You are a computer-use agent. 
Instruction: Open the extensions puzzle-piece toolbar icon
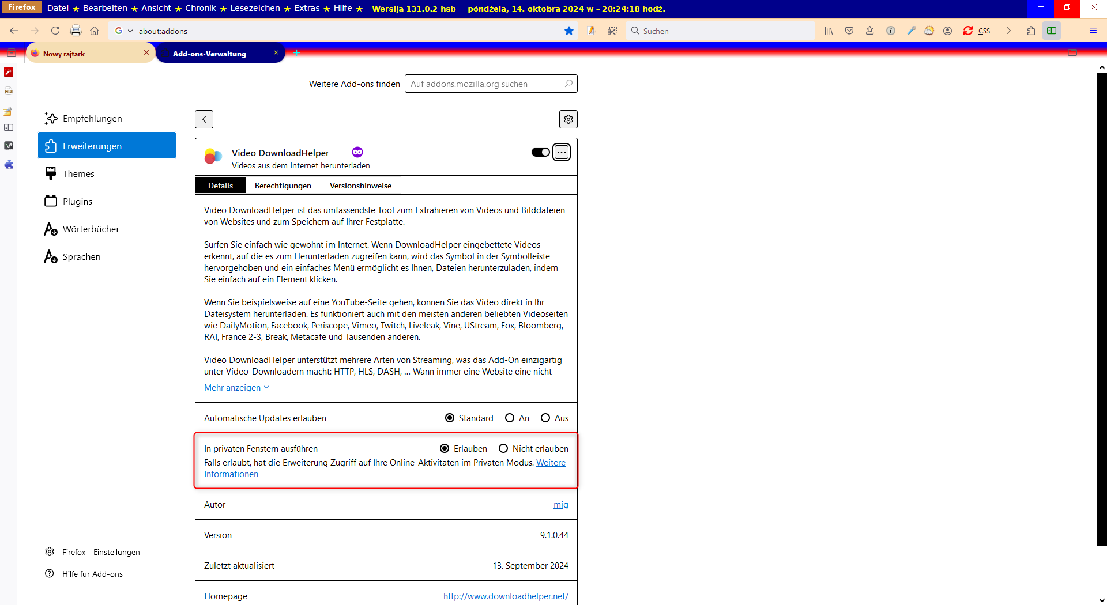pyautogui.click(x=1031, y=31)
